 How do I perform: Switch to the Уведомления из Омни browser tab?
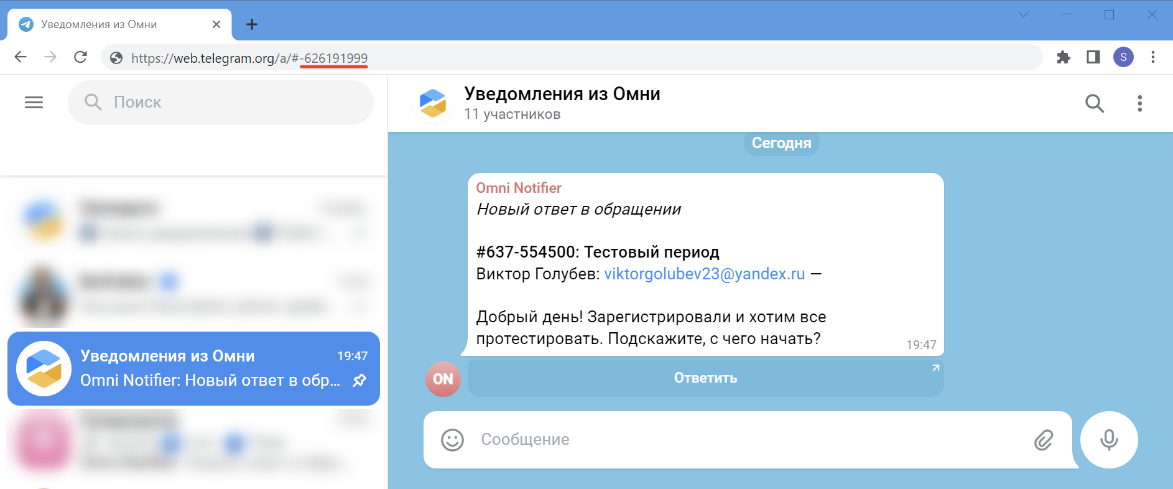pos(119,24)
